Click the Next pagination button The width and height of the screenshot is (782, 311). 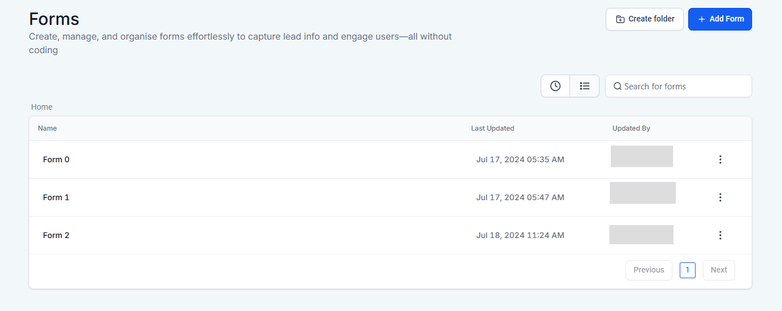tap(718, 270)
